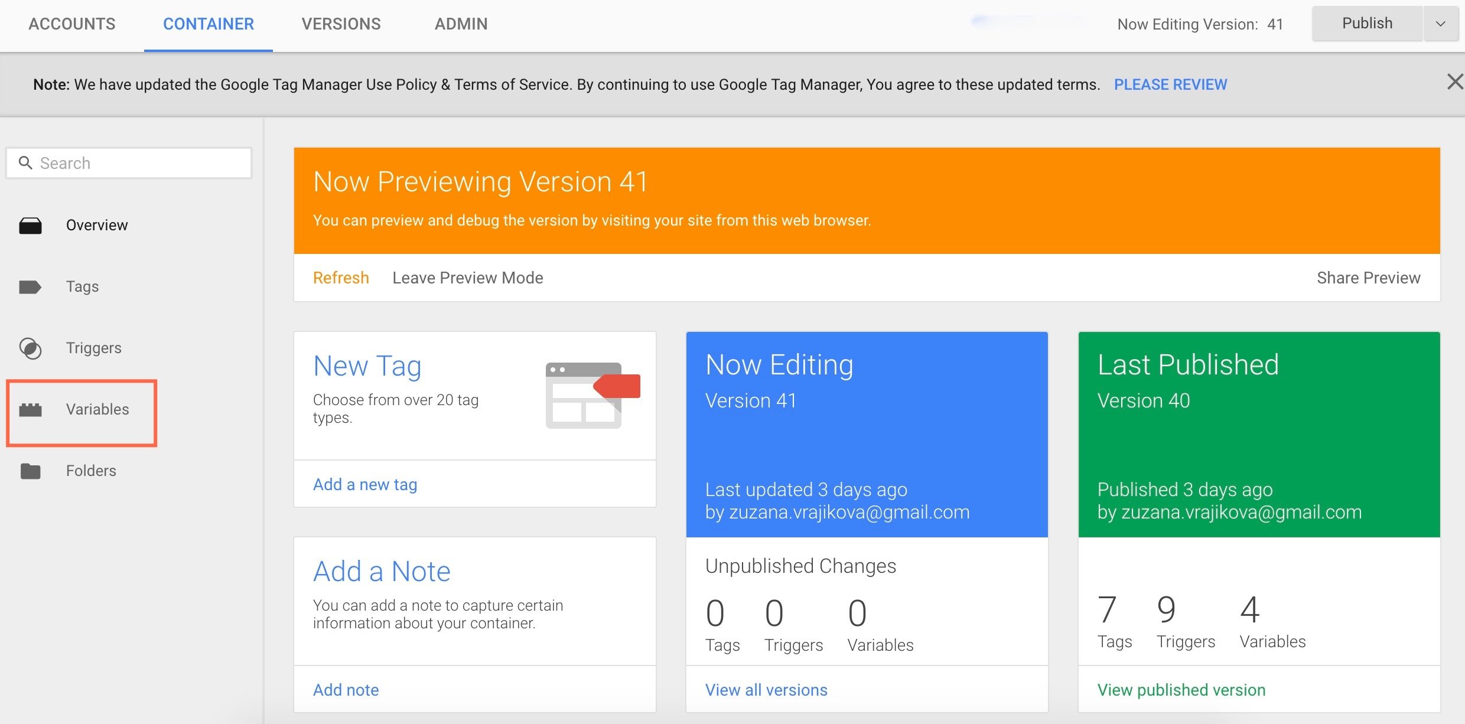Click 'Last updated 3 days ago' text
This screenshot has width=1465, height=724.
806,490
